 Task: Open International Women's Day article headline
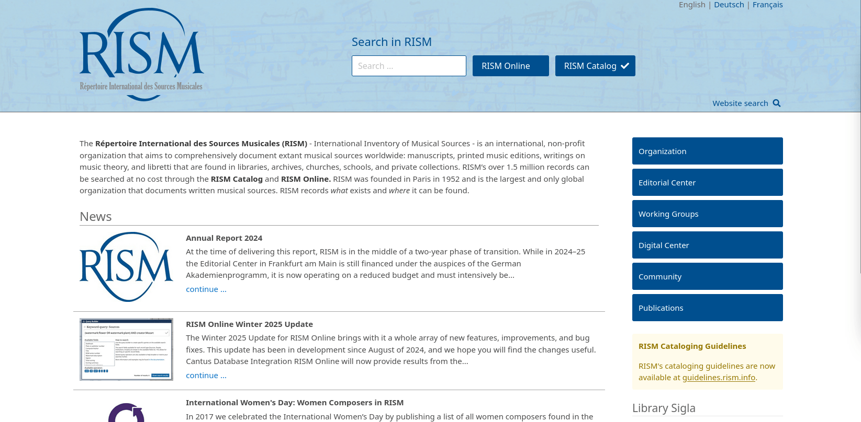295,403
